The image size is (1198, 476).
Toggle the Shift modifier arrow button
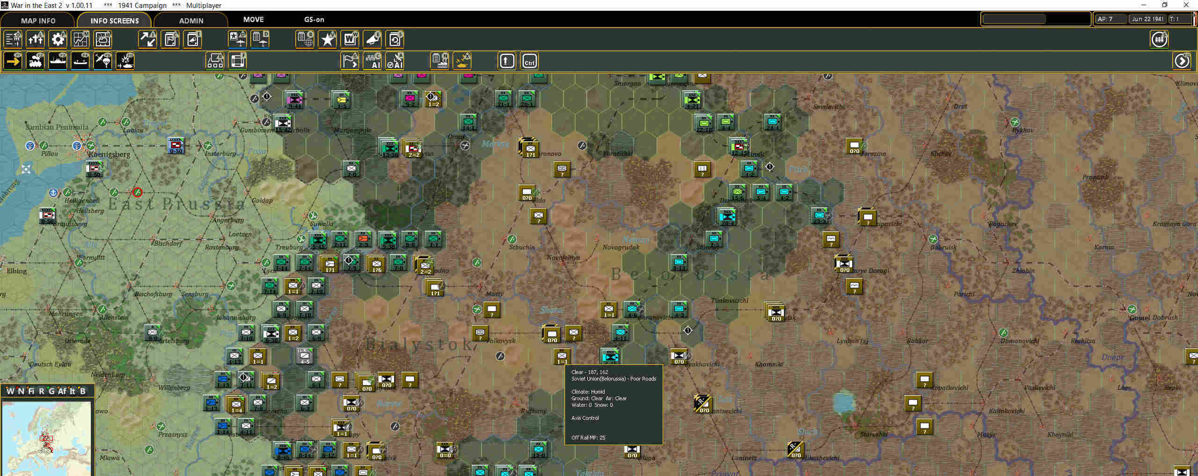click(x=507, y=61)
